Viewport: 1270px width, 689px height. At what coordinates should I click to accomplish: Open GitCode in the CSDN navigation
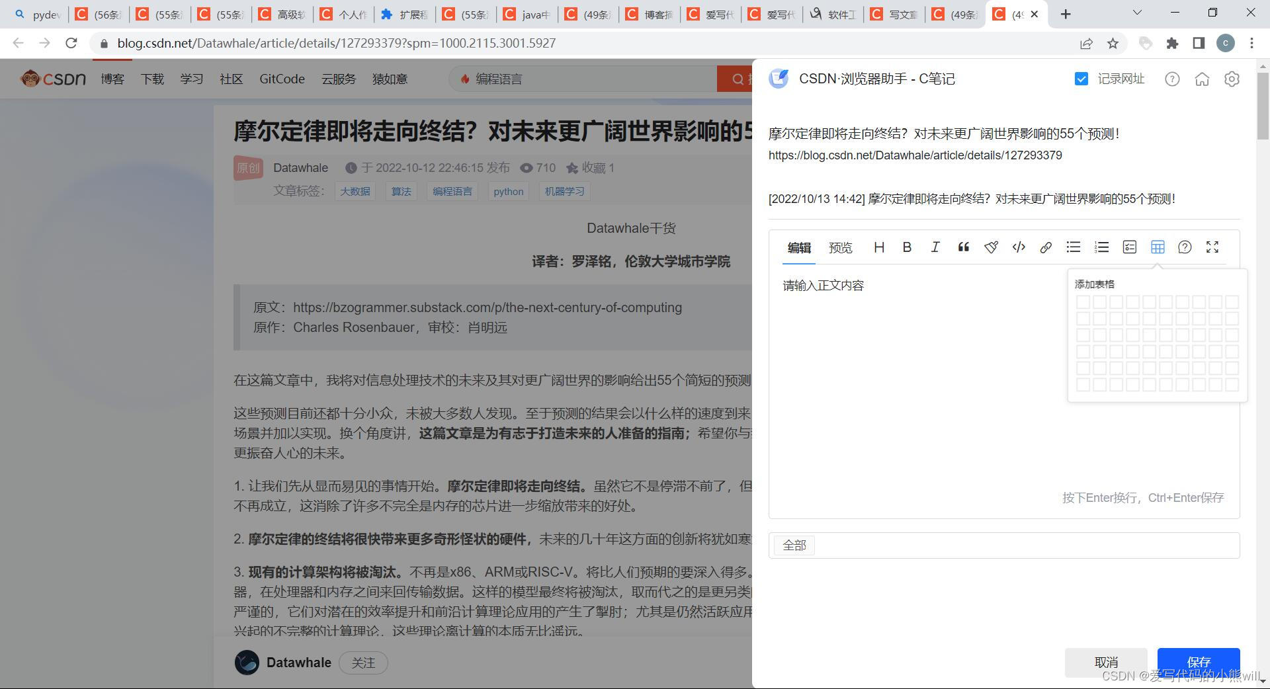[x=282, y=79]
